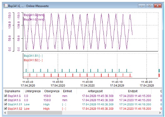
Task: Click the Low value in the Bsp3A1.S1 row
Action: pyautogui.click(x=27, y=104)
